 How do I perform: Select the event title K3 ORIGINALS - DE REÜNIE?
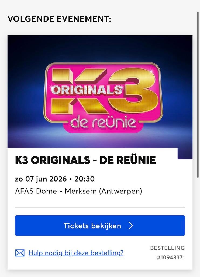(85, 160)
